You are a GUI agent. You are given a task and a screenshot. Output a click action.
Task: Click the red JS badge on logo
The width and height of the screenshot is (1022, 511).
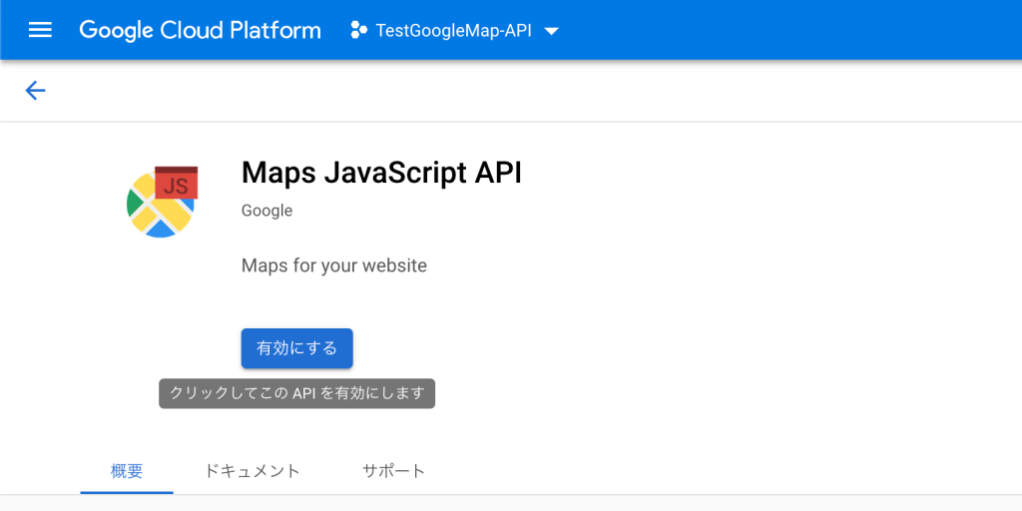tap(176, 184)
